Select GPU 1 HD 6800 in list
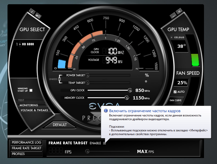 click(x=25, y=44)
